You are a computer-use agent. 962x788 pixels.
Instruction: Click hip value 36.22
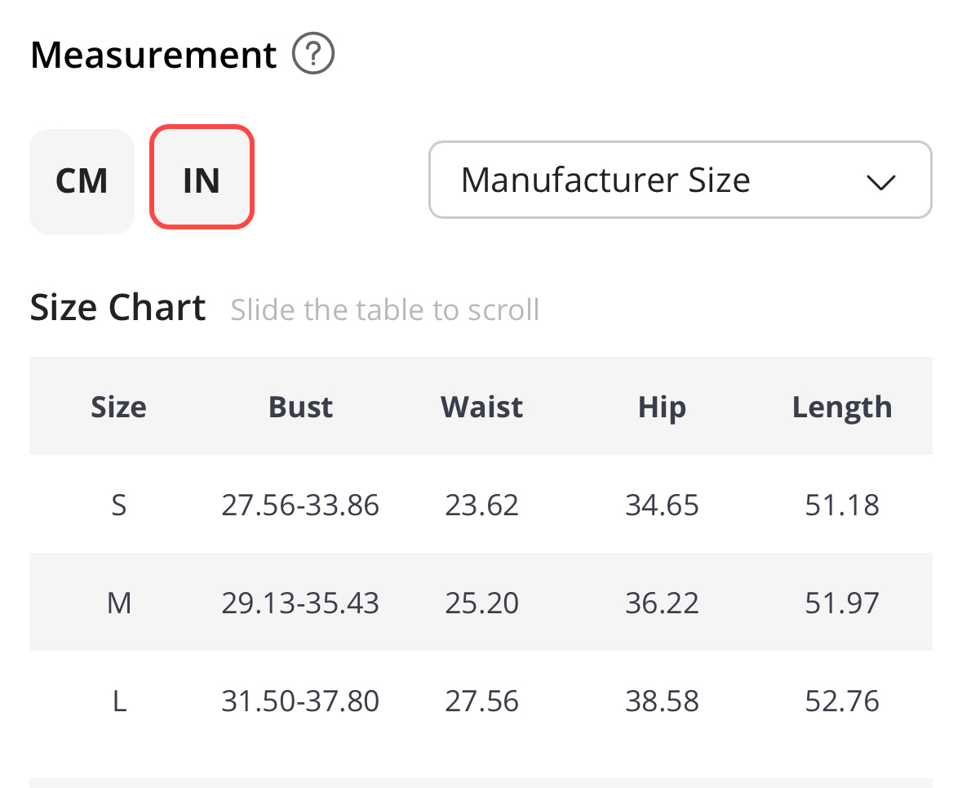pos(662,603)
